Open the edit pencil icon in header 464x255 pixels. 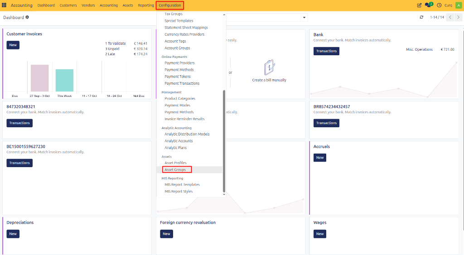click(419, 5)
